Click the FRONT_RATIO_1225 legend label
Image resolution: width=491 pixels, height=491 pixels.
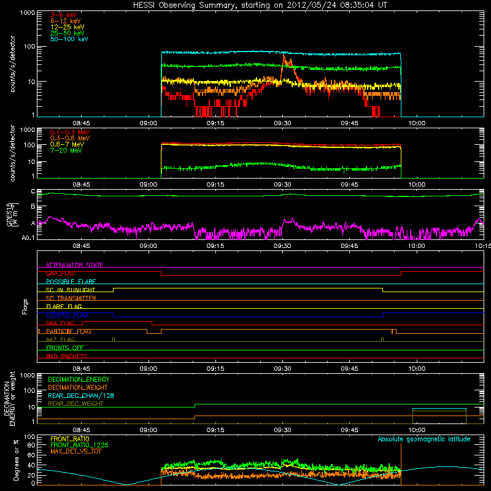pyautogui.click(x=80, y=445)
